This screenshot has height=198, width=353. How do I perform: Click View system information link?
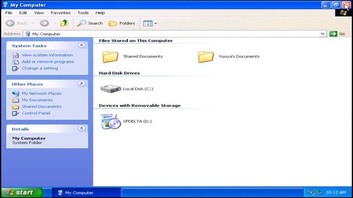click(x=47, y=55)
